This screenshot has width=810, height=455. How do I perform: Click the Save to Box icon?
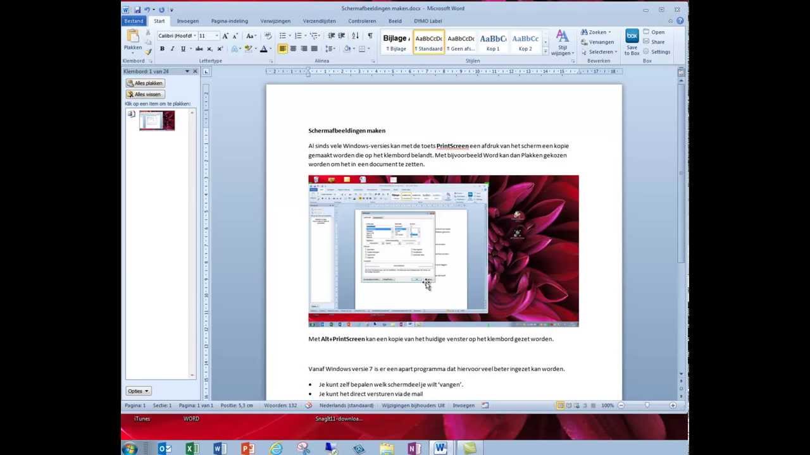(632, 36)
